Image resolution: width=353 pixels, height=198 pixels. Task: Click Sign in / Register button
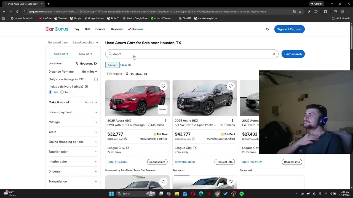(289, 29)
